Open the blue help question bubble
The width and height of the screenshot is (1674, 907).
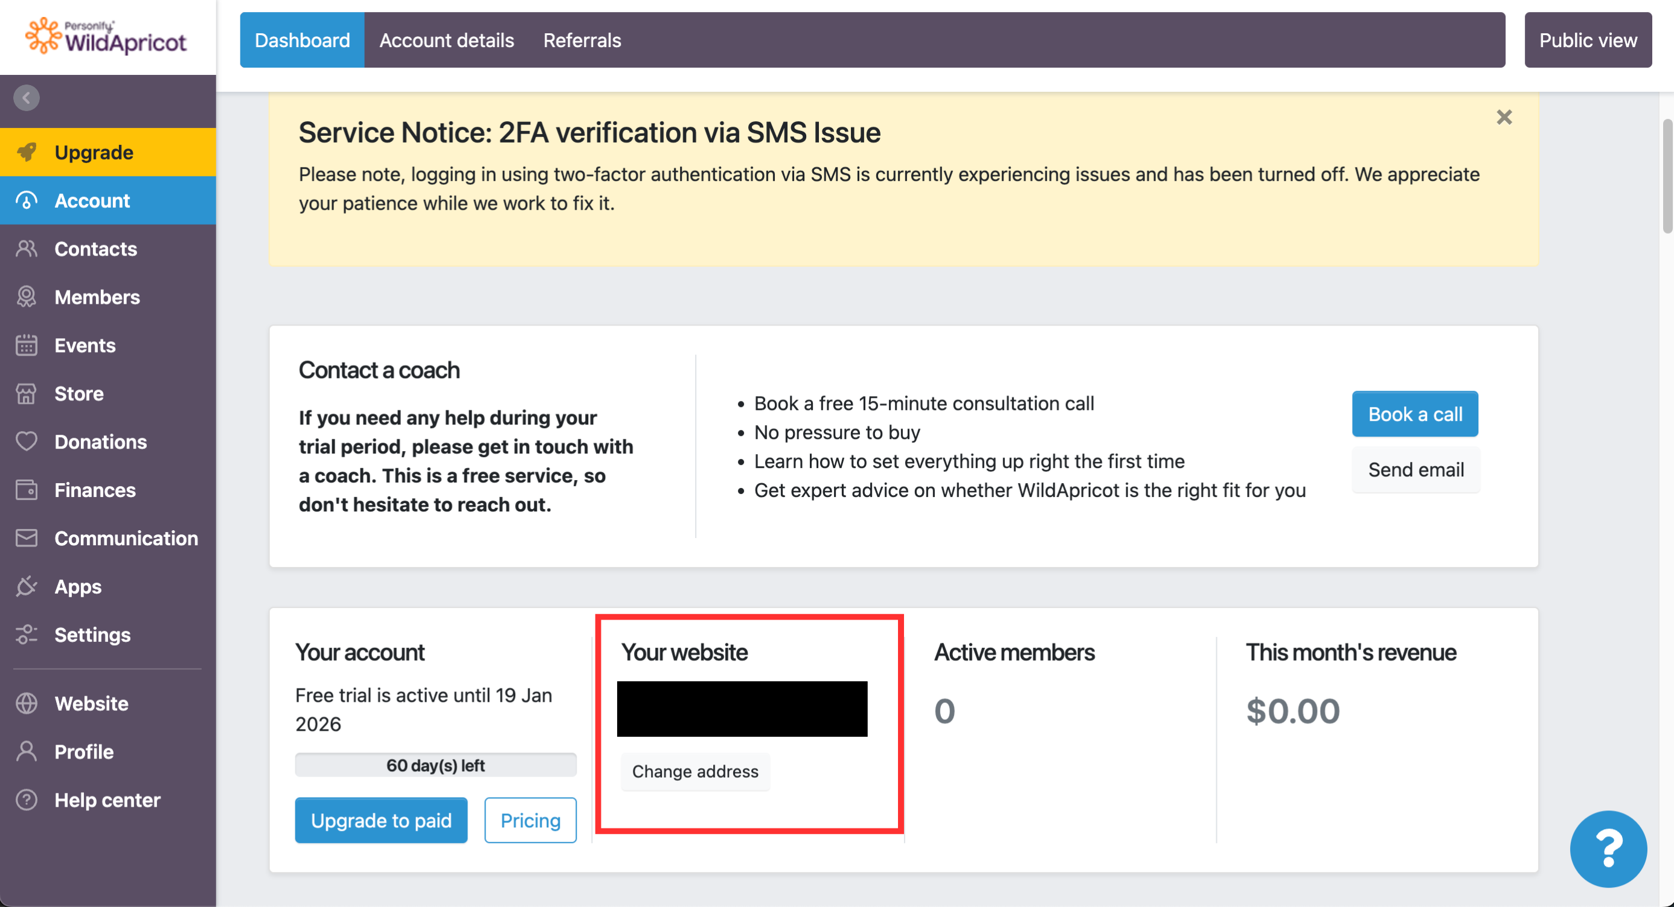click(x=1608, y=848)
